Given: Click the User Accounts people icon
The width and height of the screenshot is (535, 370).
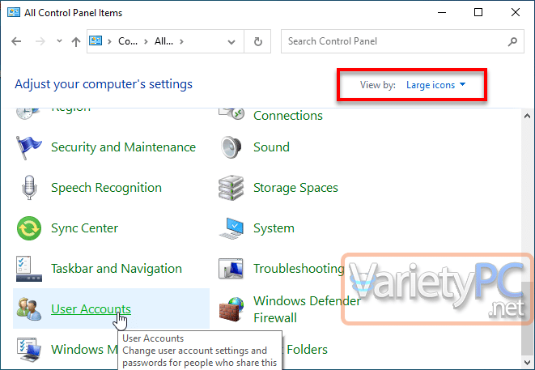Looking at the screenshot, I should click(x=29, y=309).
